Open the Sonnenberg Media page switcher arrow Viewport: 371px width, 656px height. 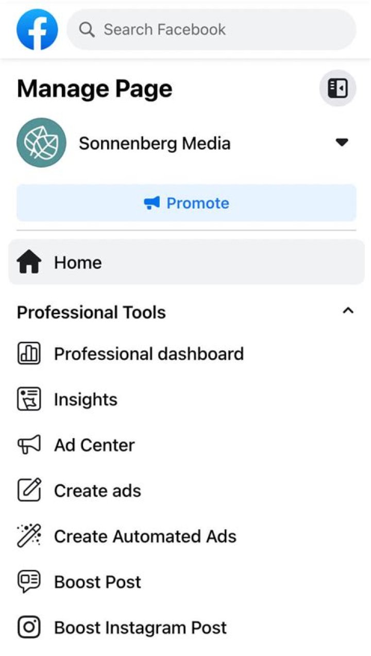pyautogui.click(x=342, y=142)
